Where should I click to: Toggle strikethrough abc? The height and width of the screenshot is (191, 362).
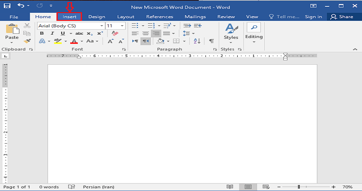click(x=79, y=33)
